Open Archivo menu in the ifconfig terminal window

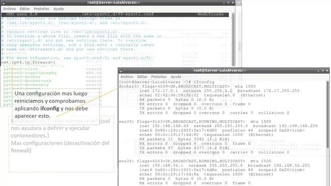pyautogui.click(x=127, y=76)
